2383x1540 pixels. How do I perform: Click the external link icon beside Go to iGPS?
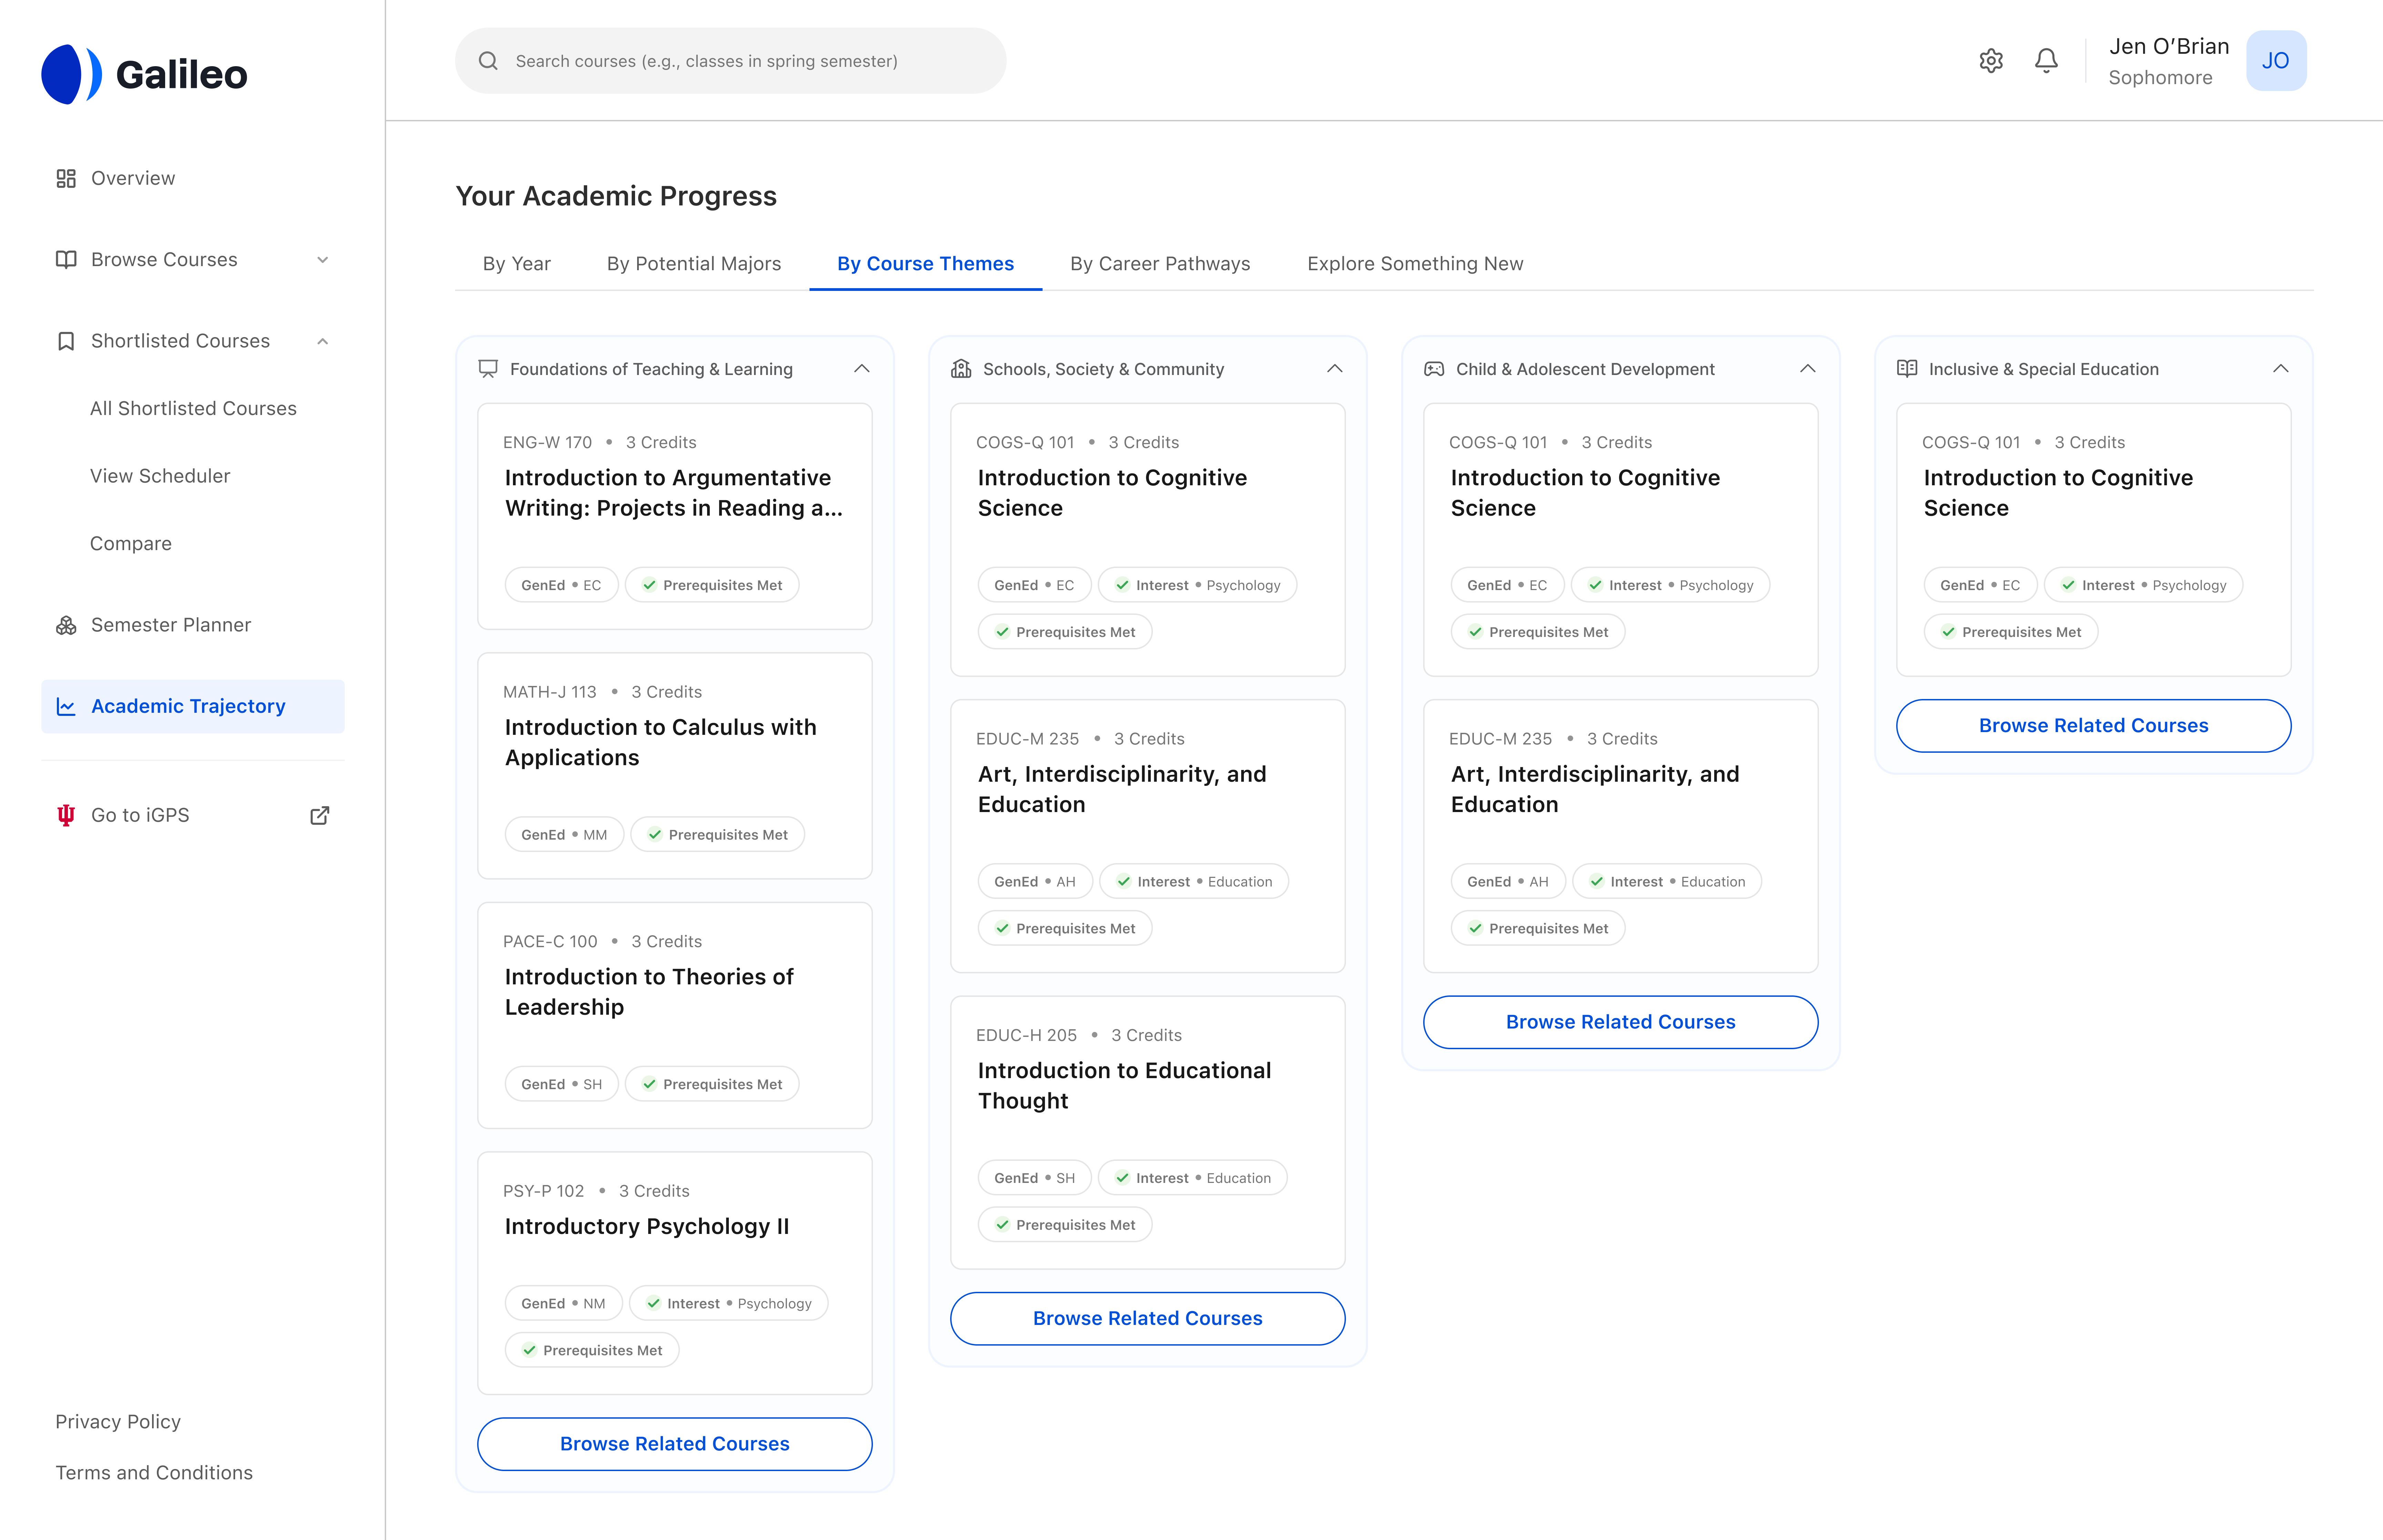tap(320, 815)
